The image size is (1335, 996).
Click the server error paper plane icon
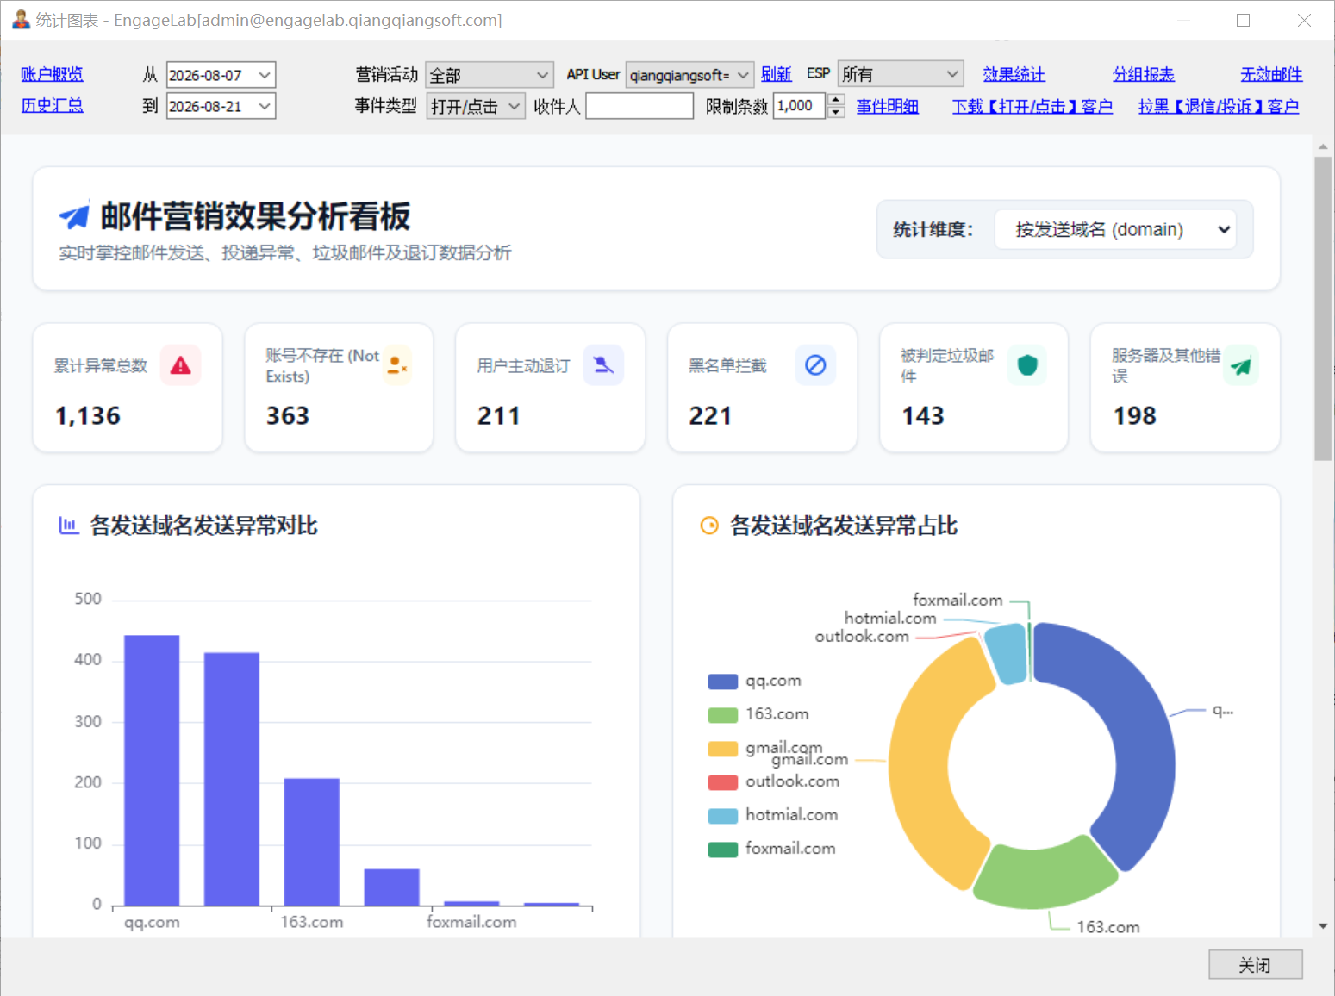tap(1240, 366)
